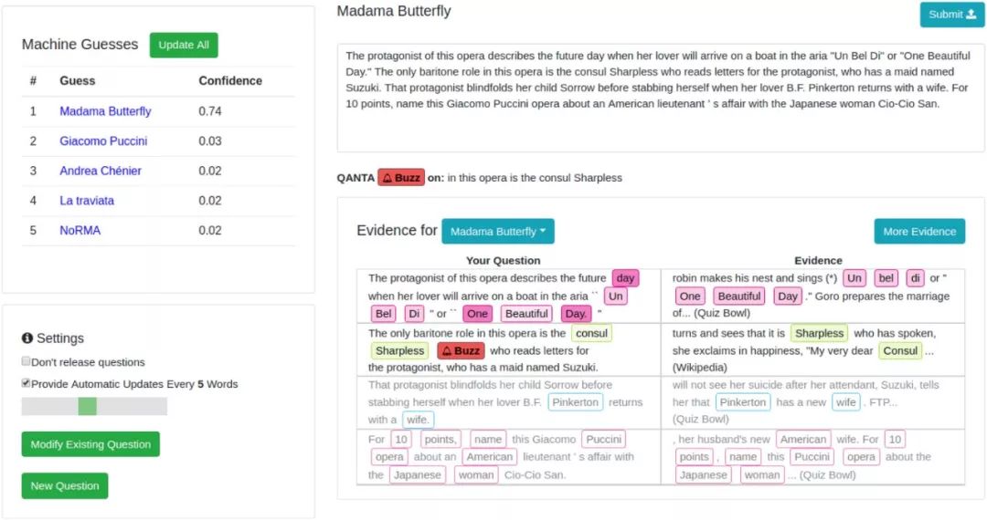Open the La traviata guess link
This screenshot has width=987, height=520.
click(87, 201)
